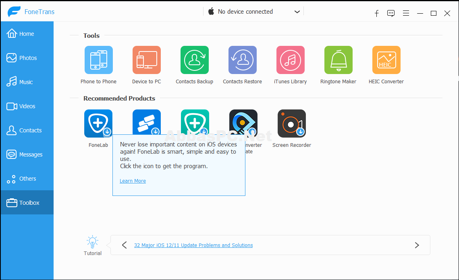Image resolution: width=459 pixels, height=280 pixels.
Task: Go to the Home section
Action: point(27,34)
